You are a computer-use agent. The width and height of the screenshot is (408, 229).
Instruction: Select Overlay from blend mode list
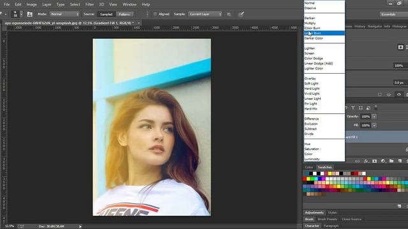(x=324, y=78)
